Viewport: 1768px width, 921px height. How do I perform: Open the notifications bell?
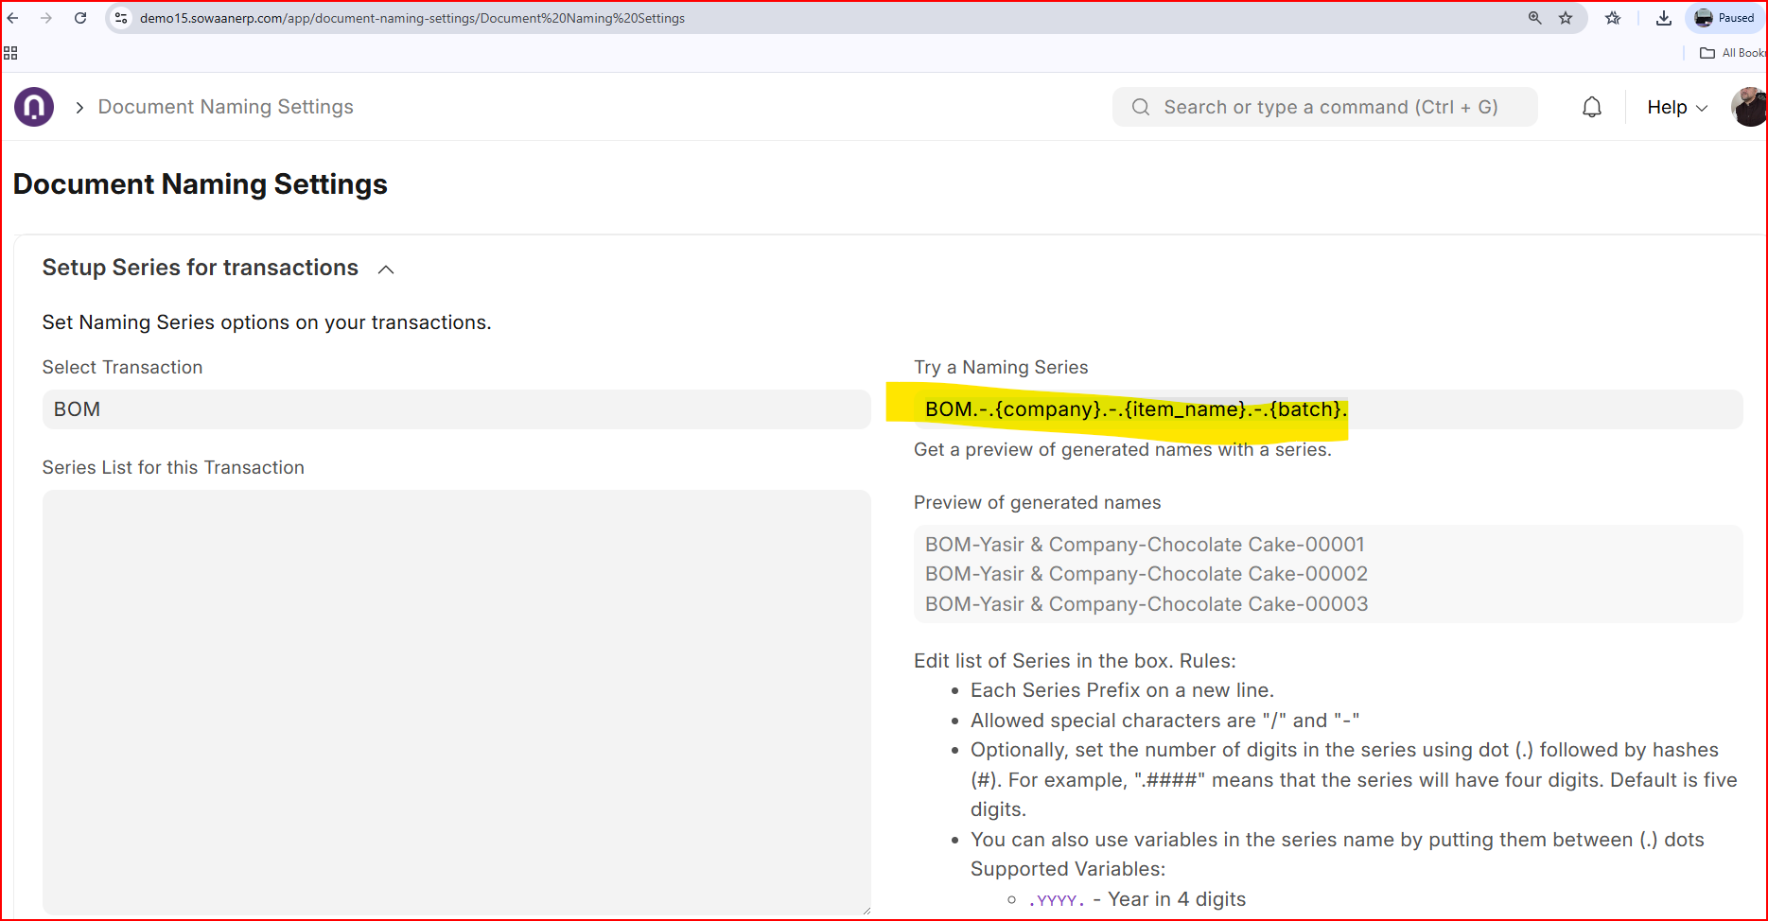pyautogui.click(x=1592, y=107)
